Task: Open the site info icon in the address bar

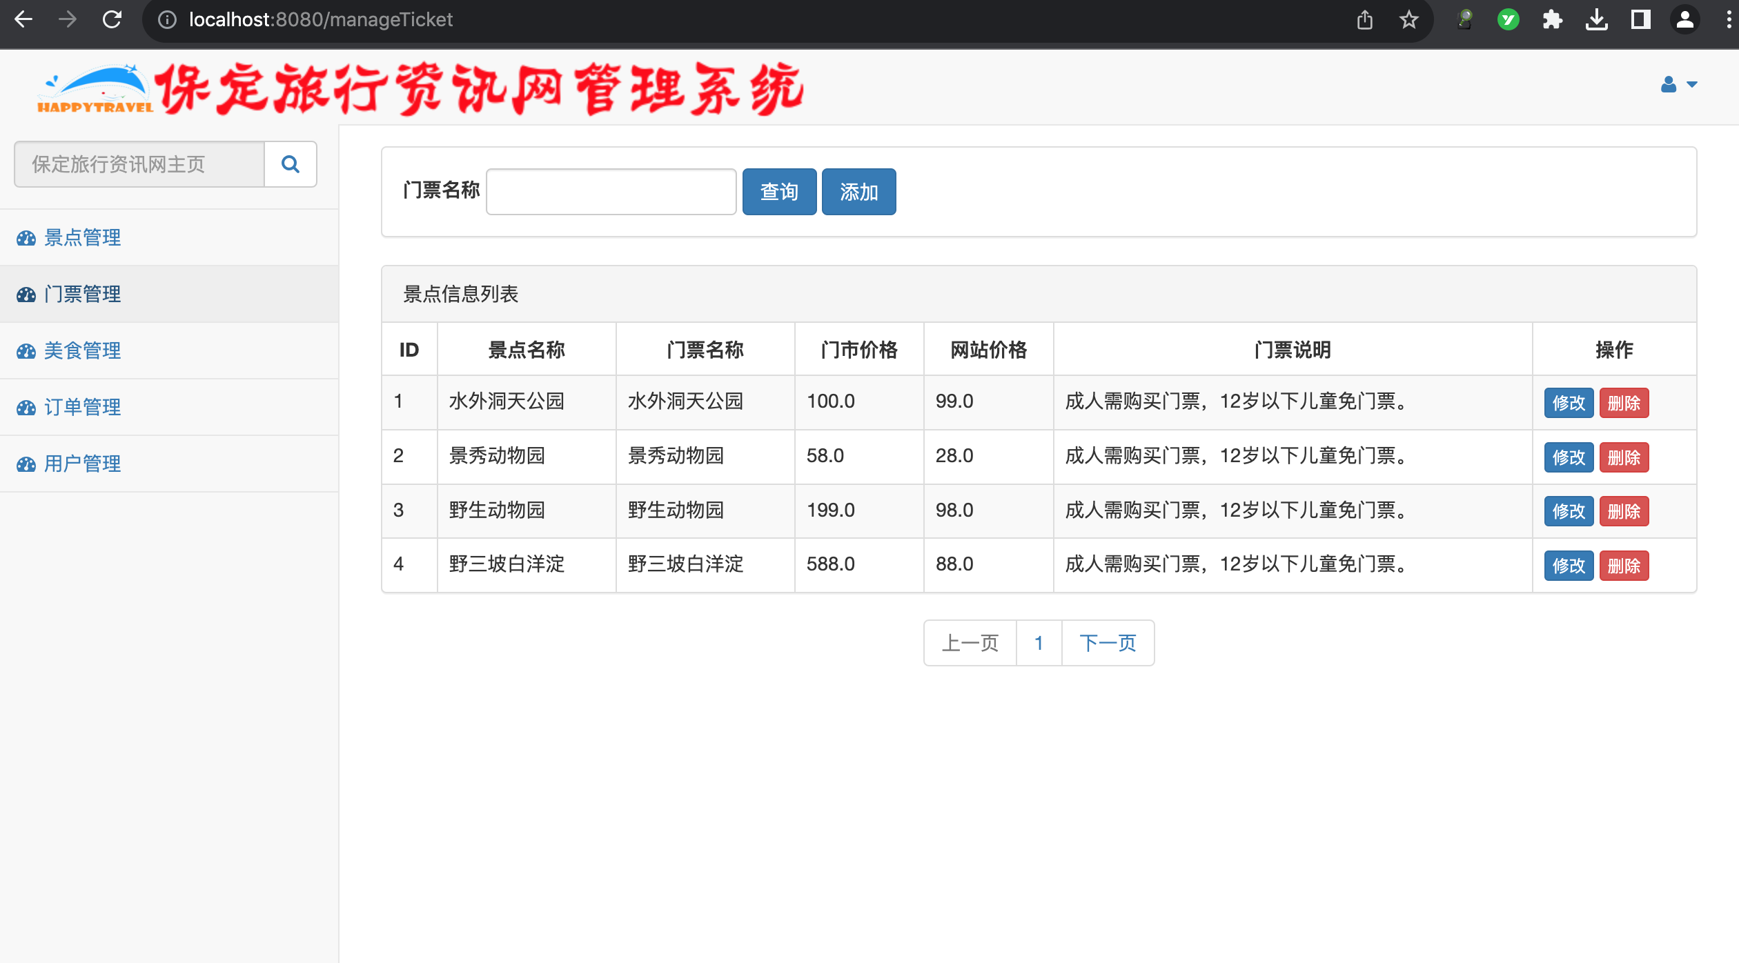Action: point(167,19)
